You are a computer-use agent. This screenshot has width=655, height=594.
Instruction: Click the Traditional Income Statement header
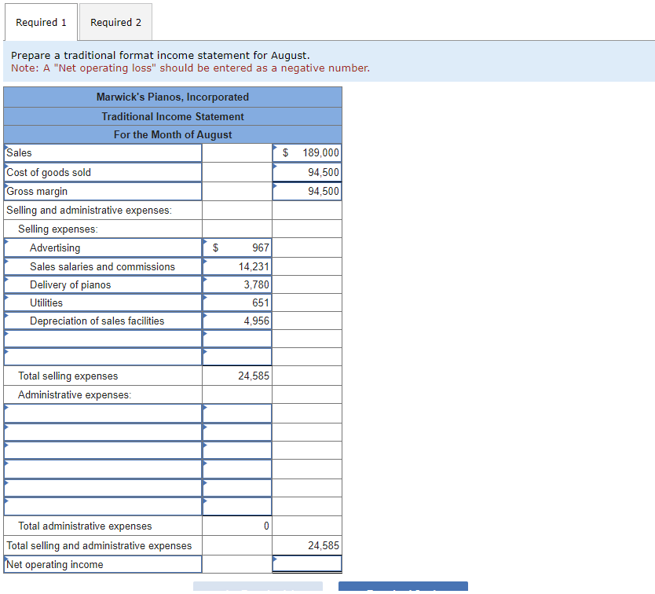[173, 116]
